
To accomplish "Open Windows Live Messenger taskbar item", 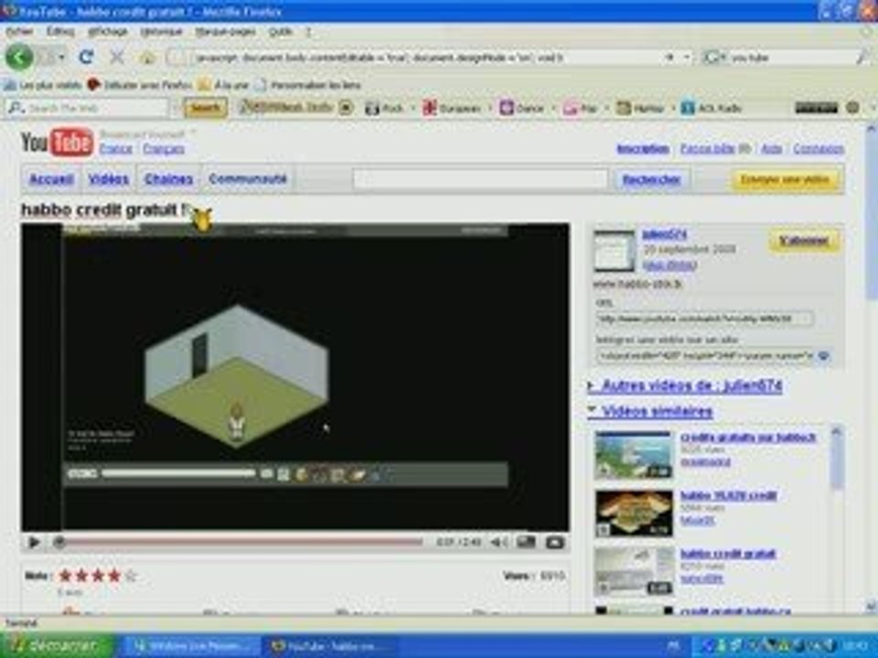I will (x=191, y=646).
